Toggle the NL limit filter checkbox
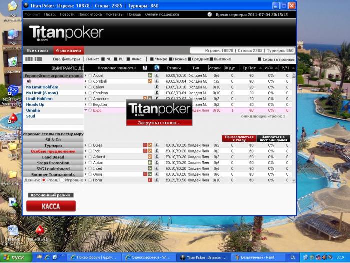This screenshot has height=263, width=350. (x=103, y=59)
